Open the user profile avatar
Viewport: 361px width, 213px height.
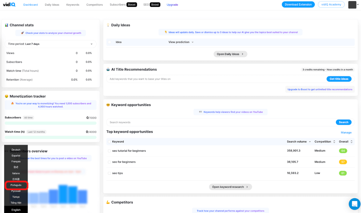tap(352, 5)
